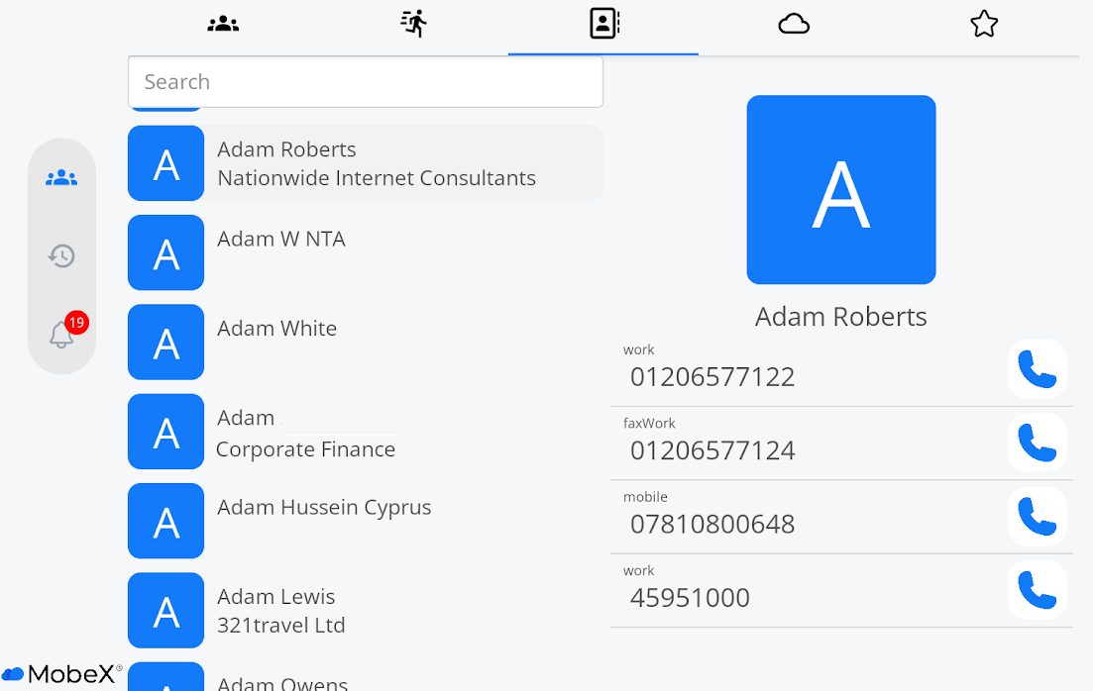Open notifications bell with 19 badge

pos(61,335)
